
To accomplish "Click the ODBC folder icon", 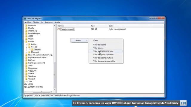I will click(x=26, y=36).
